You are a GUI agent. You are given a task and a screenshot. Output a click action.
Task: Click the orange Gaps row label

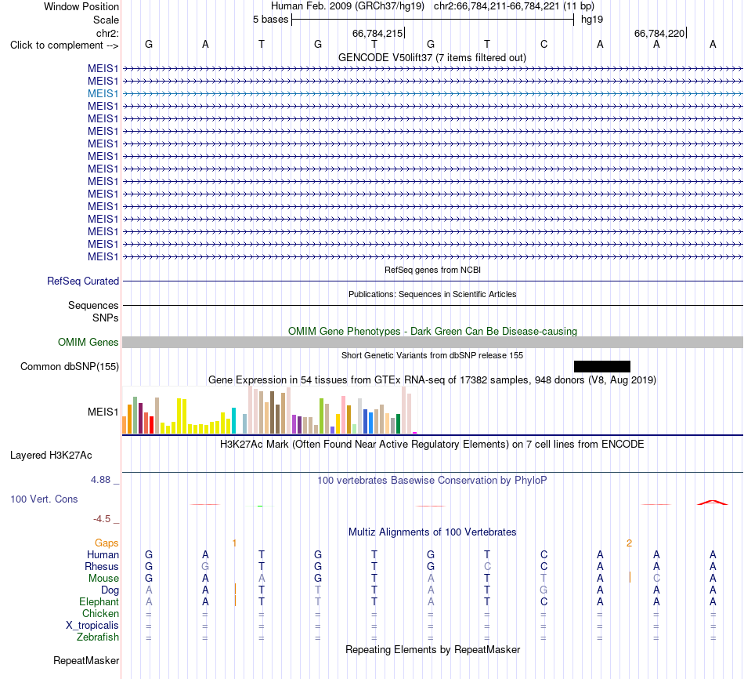(x=107, y=543)
